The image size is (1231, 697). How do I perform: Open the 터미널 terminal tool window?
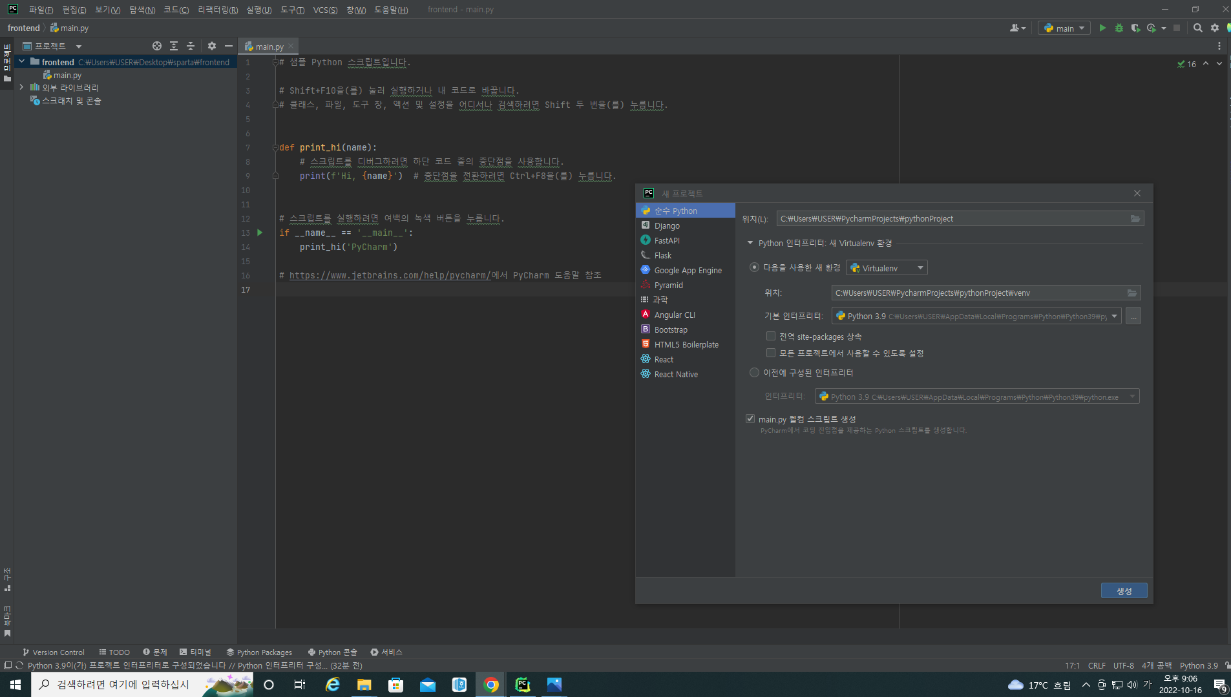pyautogui.click(x=195, y=652)
